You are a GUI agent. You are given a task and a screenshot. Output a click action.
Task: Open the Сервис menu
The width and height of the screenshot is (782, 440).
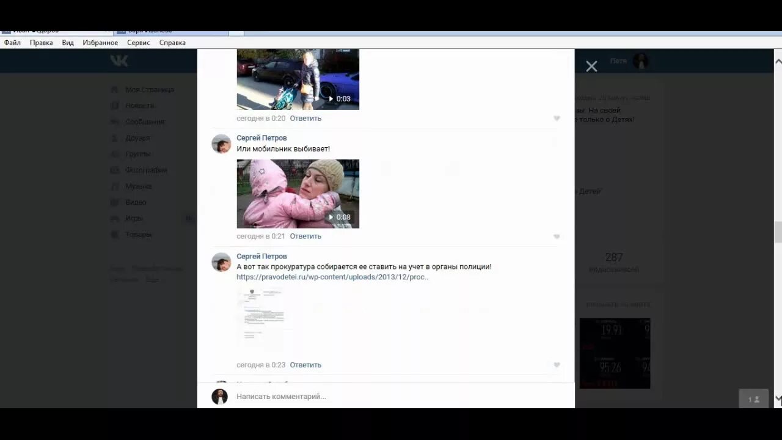point(139,43)
